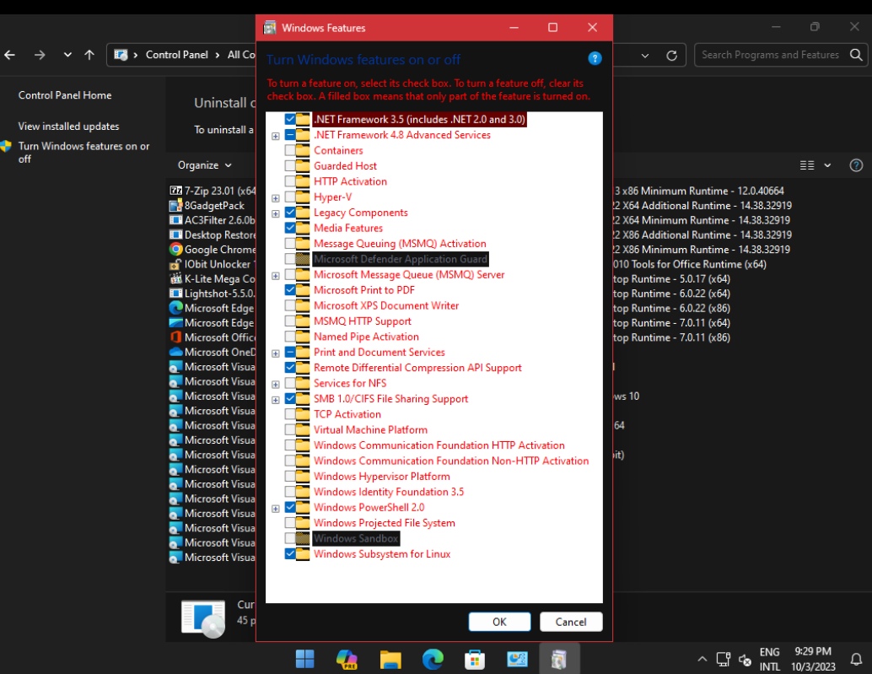872x674 pixels.
Task: Uncheck the Media Features checkbox
Action: pyautogui.click(x=290, y=228)
